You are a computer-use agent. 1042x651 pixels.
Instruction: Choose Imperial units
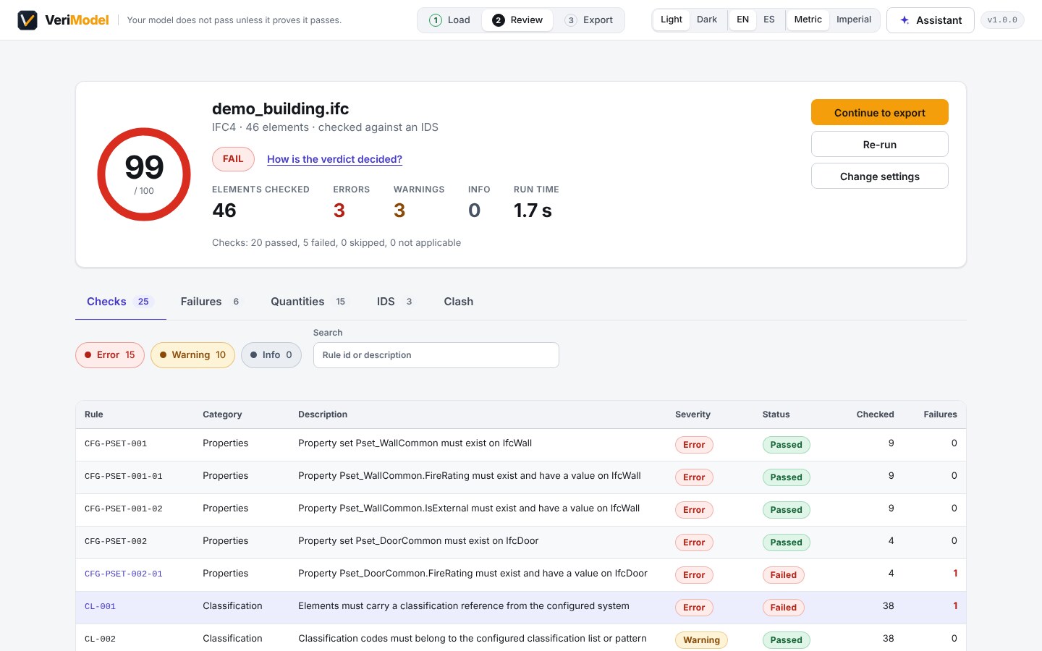[854, 20]
